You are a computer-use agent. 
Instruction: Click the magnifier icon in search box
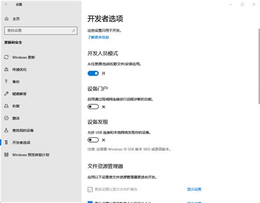point(74,31)
